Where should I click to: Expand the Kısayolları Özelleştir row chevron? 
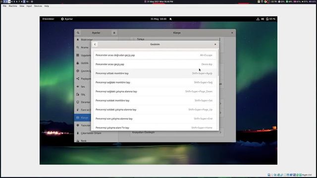(x=220, y=133)
